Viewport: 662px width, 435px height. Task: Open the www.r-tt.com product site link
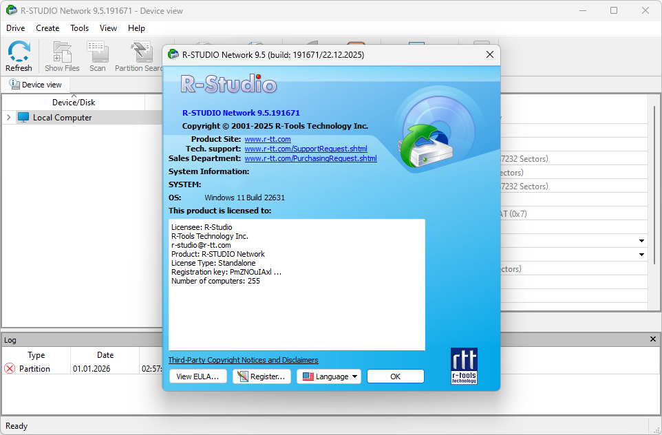click(268, 139)
